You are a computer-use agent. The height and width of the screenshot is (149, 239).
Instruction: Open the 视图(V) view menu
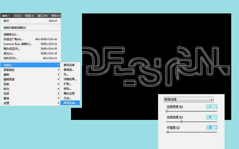(x=30, y=16)
